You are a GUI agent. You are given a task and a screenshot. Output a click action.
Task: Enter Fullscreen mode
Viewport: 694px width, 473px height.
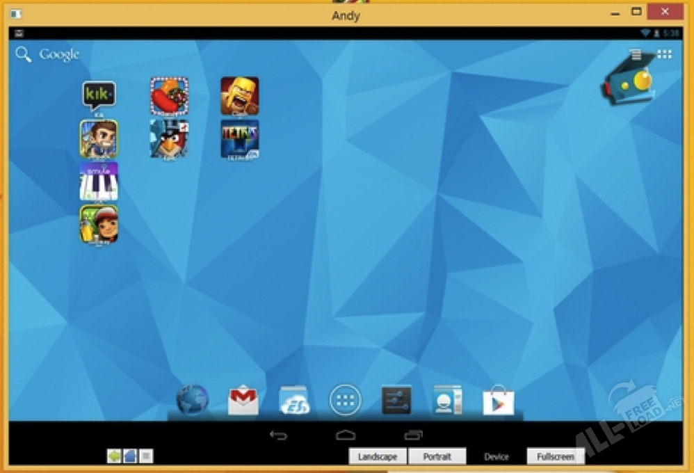555,456
